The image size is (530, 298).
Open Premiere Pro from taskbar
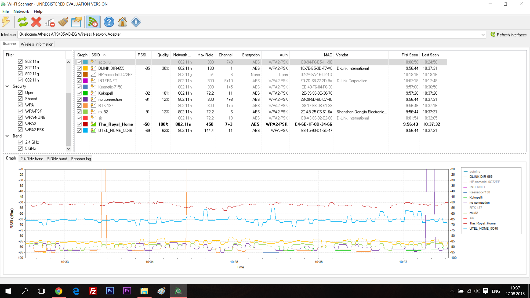(x=127, y=291)
